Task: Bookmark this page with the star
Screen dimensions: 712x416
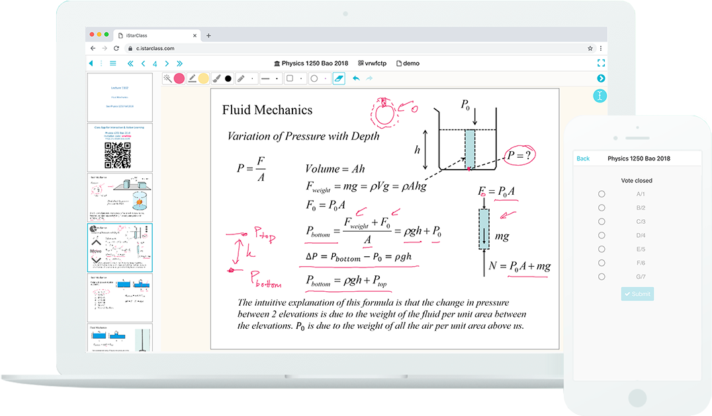Action: (590, 48)
